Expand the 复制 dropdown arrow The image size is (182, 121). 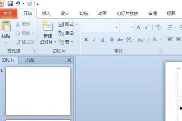click(x=33, y=33)
